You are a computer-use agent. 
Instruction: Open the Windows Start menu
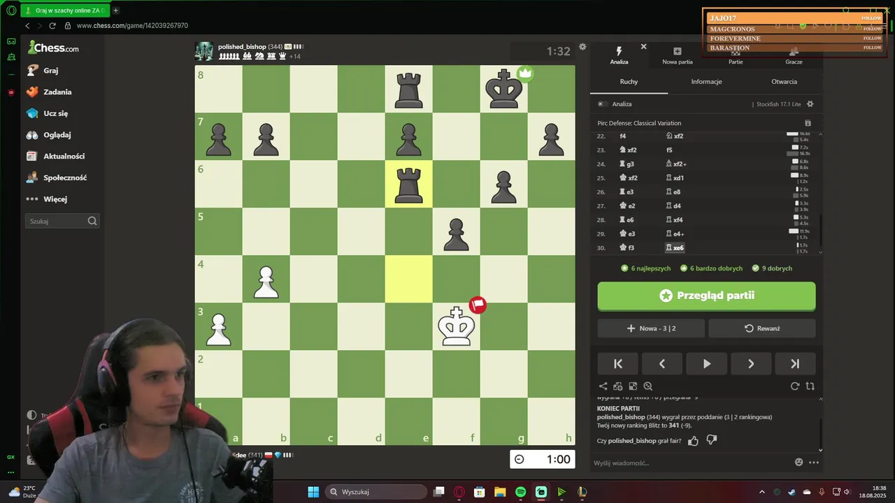[313, 492]
